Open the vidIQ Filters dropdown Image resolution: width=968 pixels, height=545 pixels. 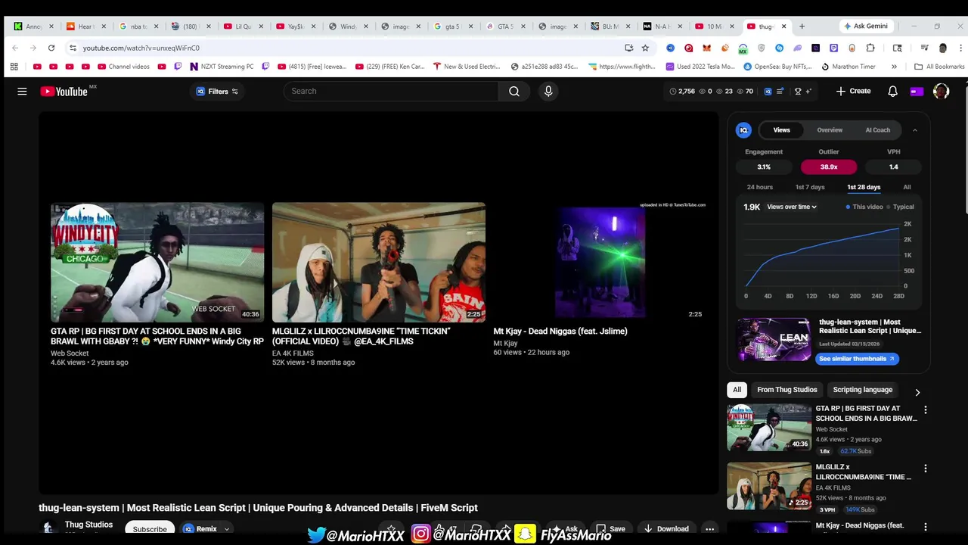click(217, 92)
